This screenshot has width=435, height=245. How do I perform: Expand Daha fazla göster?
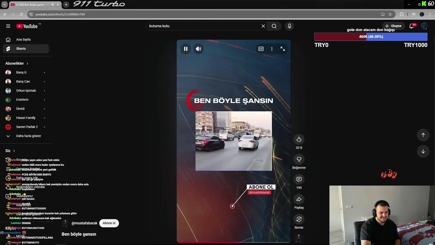26,136
